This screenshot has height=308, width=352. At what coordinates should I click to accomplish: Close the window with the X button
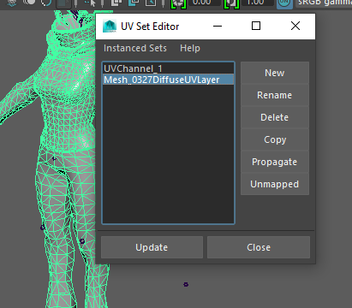point(295,26)
